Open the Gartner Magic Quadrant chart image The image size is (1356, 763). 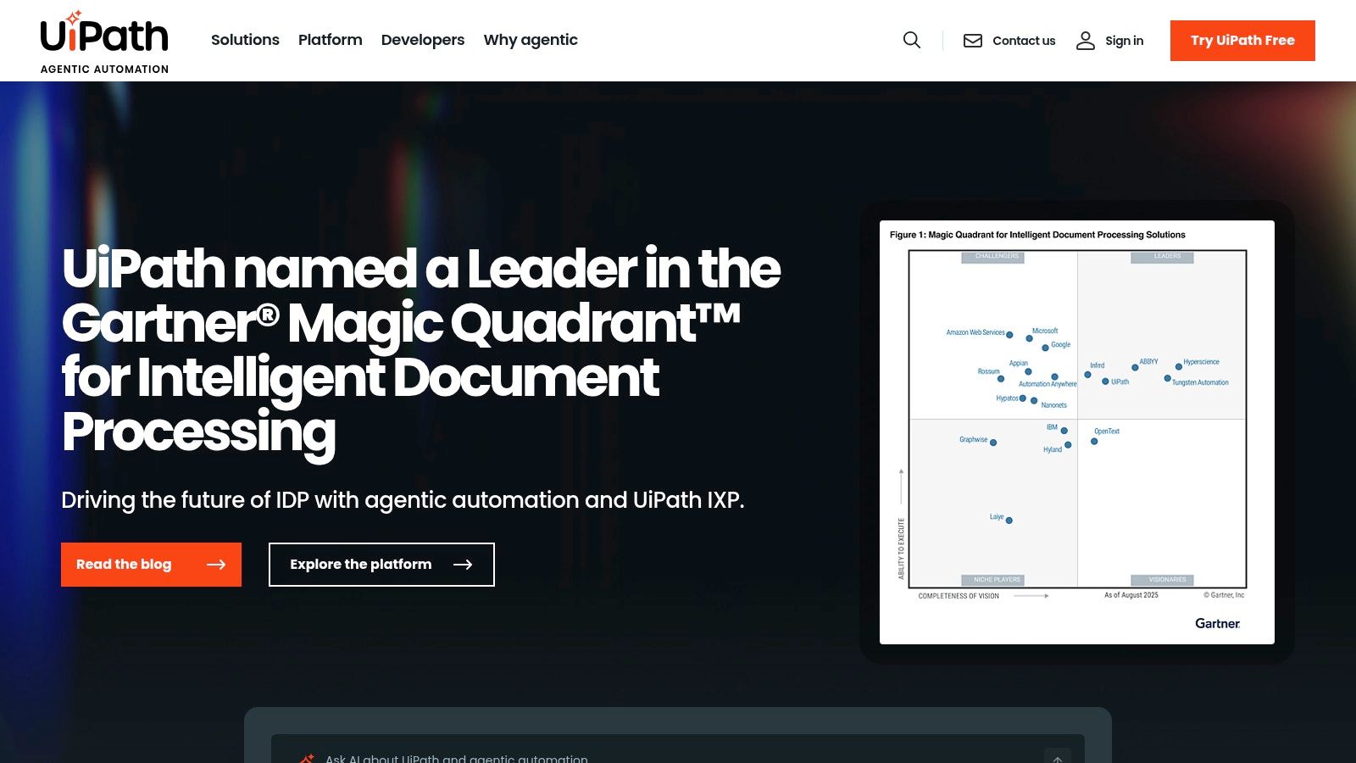click(1076, 432)
